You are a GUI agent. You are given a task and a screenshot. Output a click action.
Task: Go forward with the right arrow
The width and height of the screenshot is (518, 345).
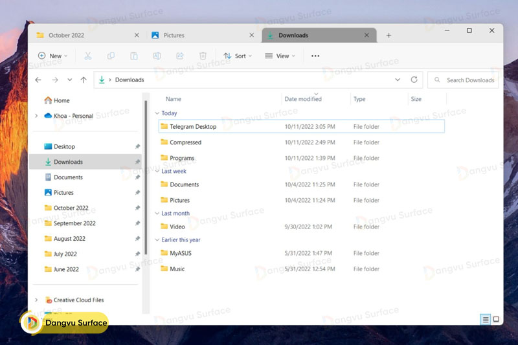coord(55,80)
